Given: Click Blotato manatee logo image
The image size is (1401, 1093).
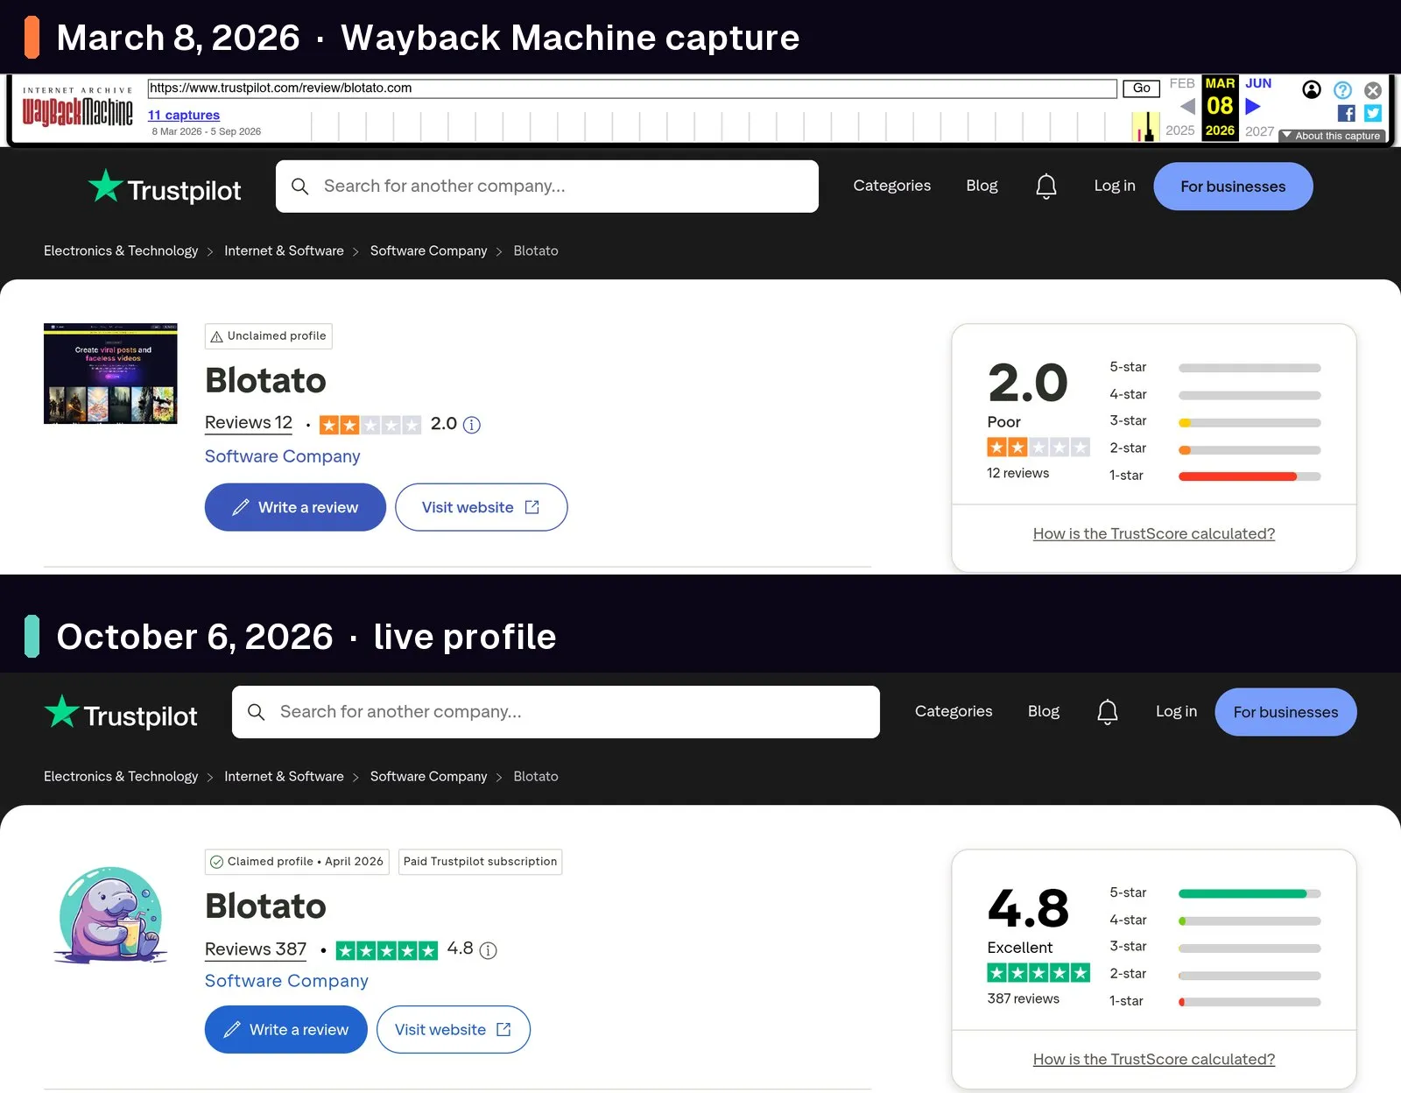Looking at the screenshot, I should 111,915.
